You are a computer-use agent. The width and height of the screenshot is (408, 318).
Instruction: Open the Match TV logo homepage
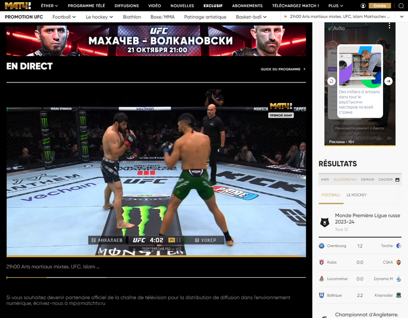pos(18,5)
